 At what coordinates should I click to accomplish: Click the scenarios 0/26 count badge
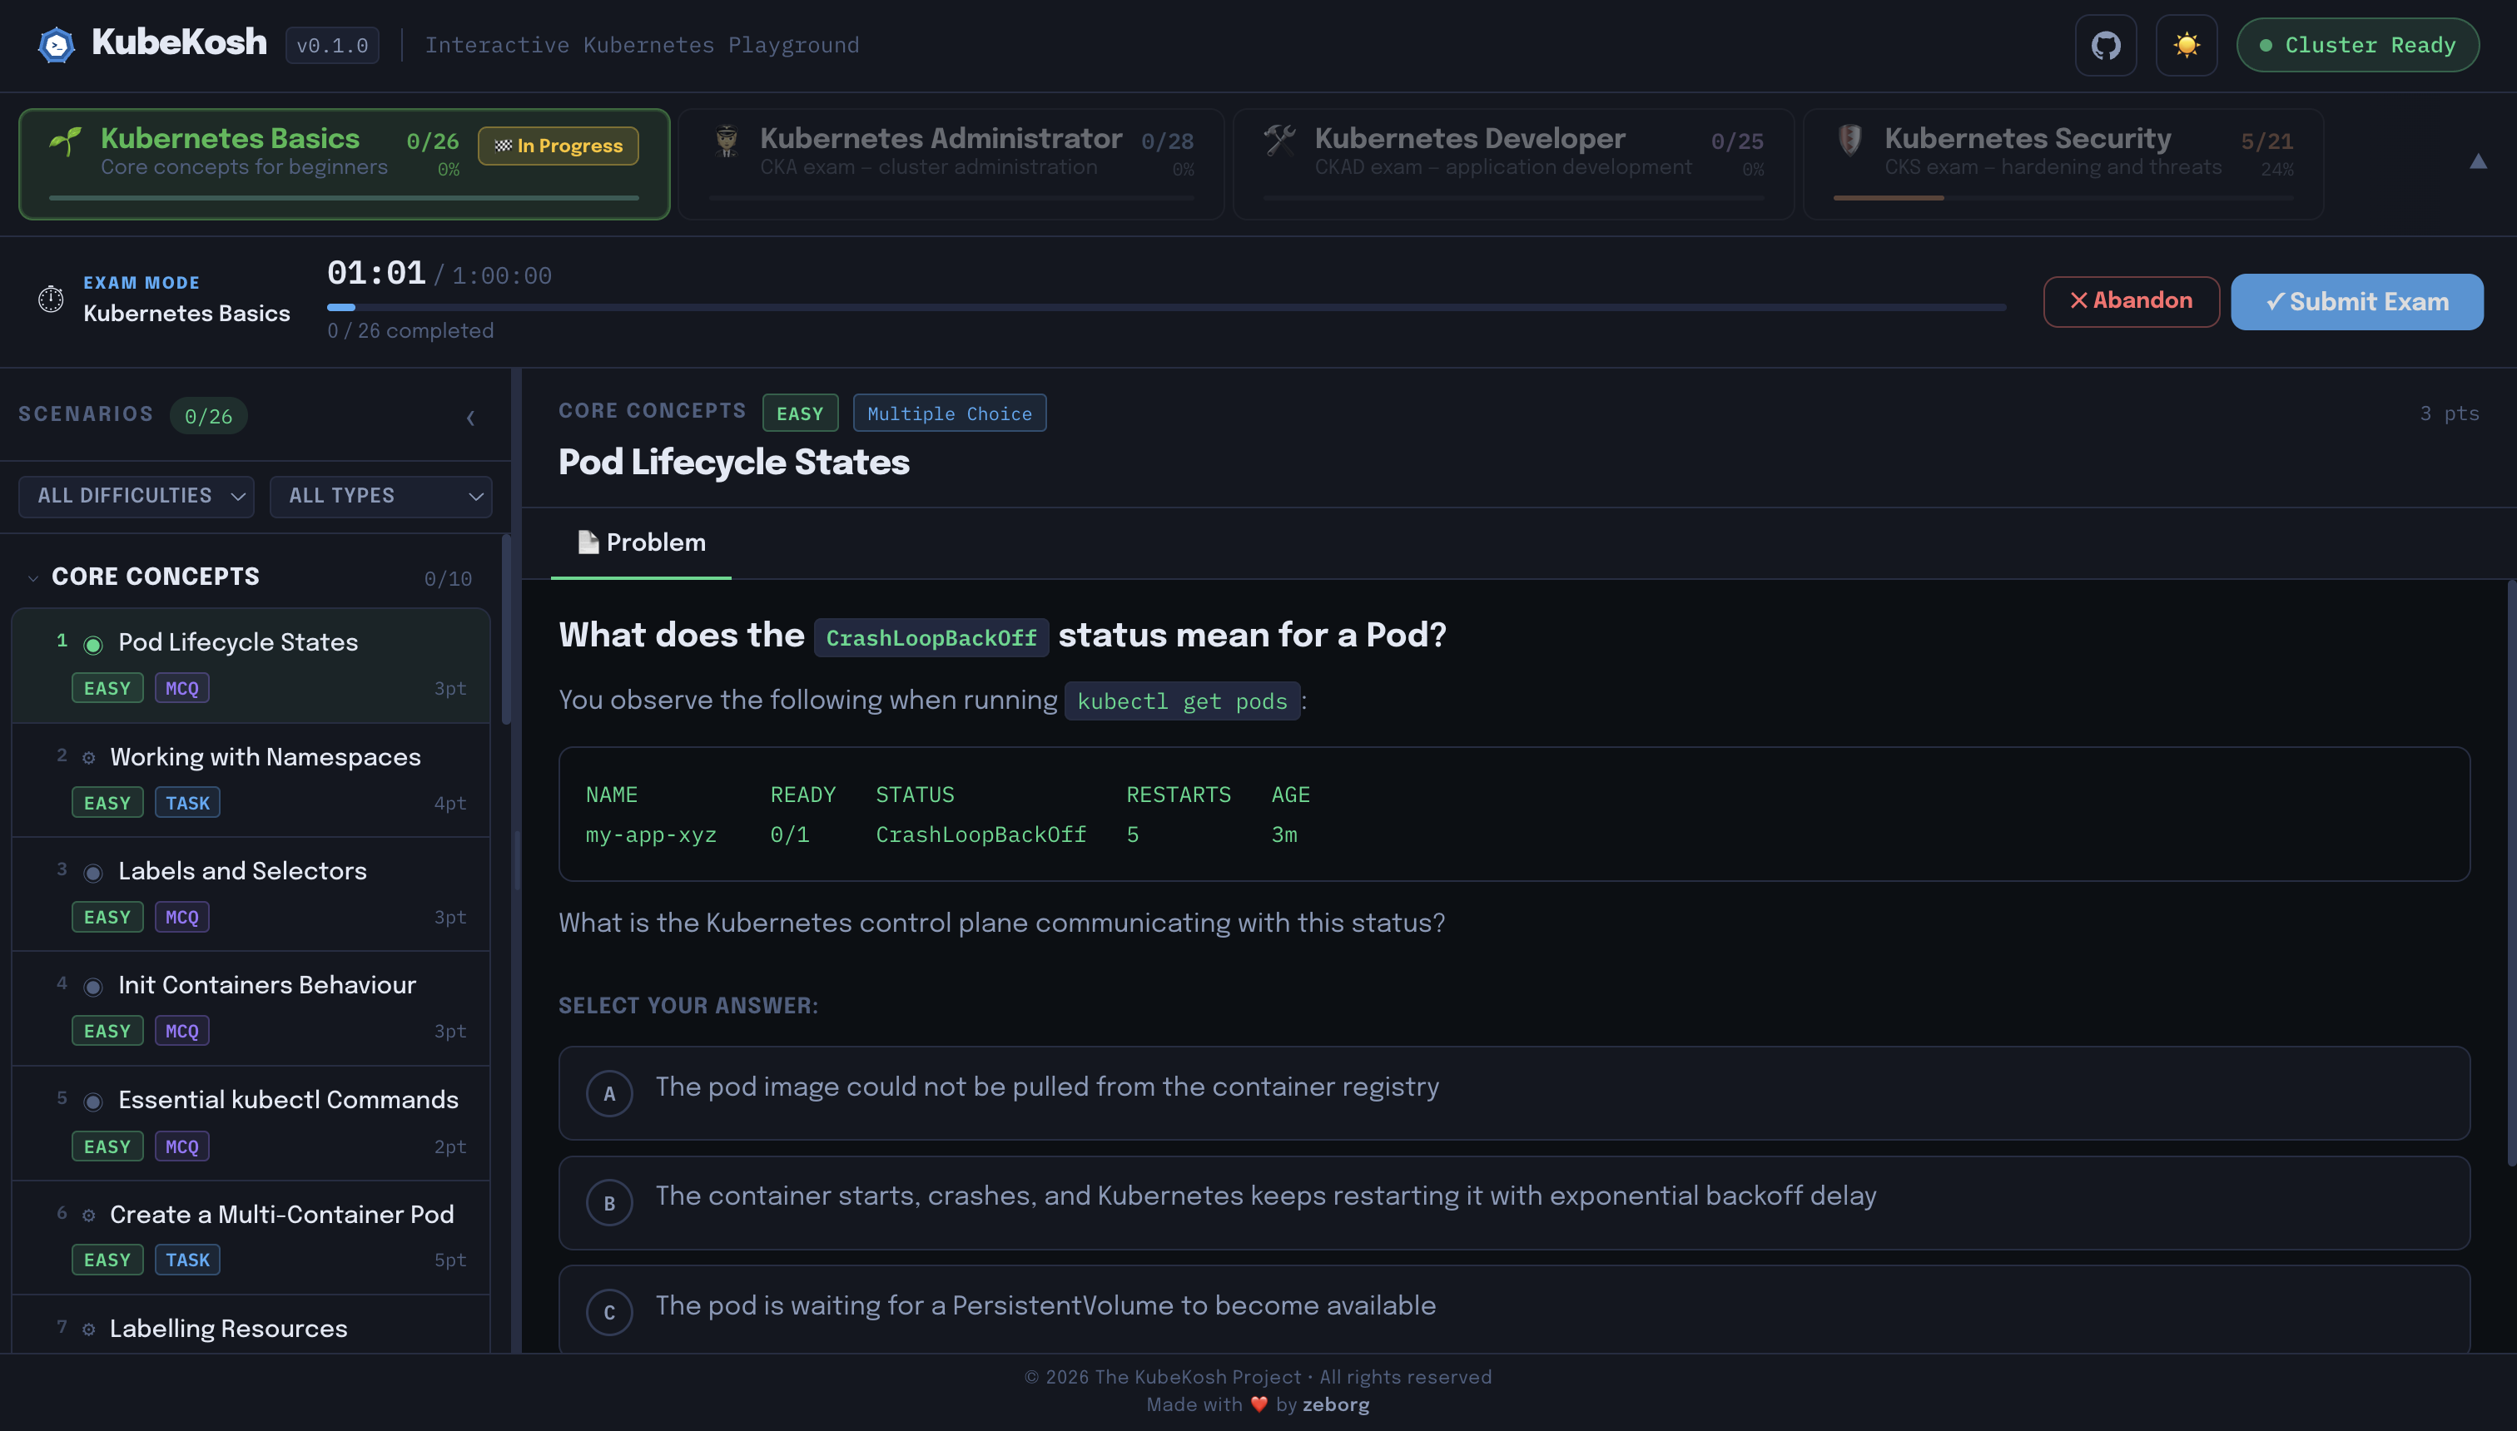[208, 416]
